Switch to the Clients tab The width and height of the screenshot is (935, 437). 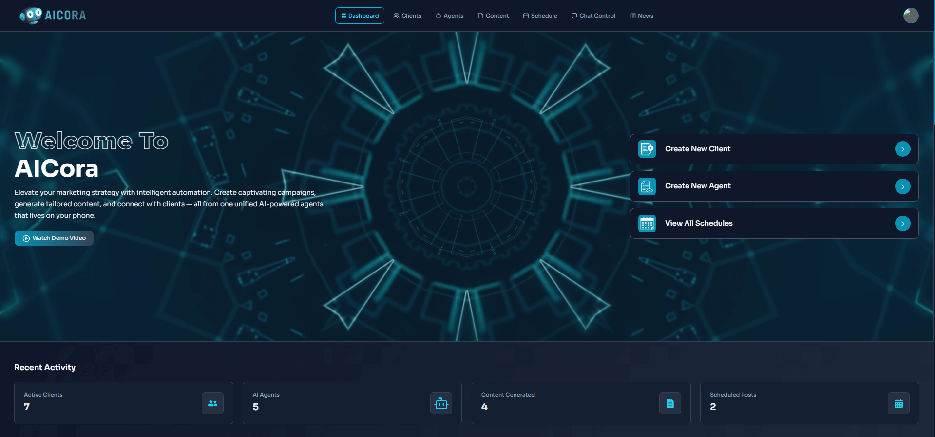coord(407,16)
